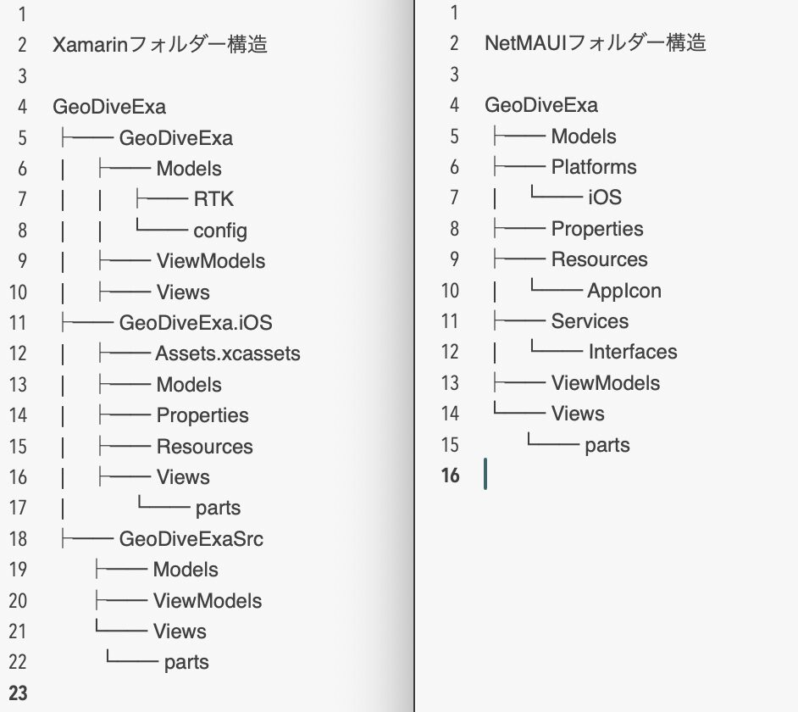Click 'ViewModels' on line 20 of Xamarin pane

point(208,601)
